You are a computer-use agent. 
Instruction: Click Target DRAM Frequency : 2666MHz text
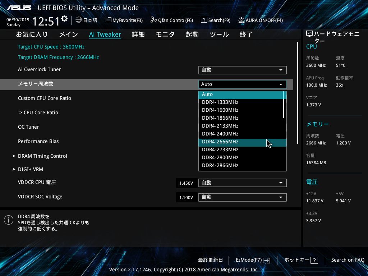tap(59, 57)
